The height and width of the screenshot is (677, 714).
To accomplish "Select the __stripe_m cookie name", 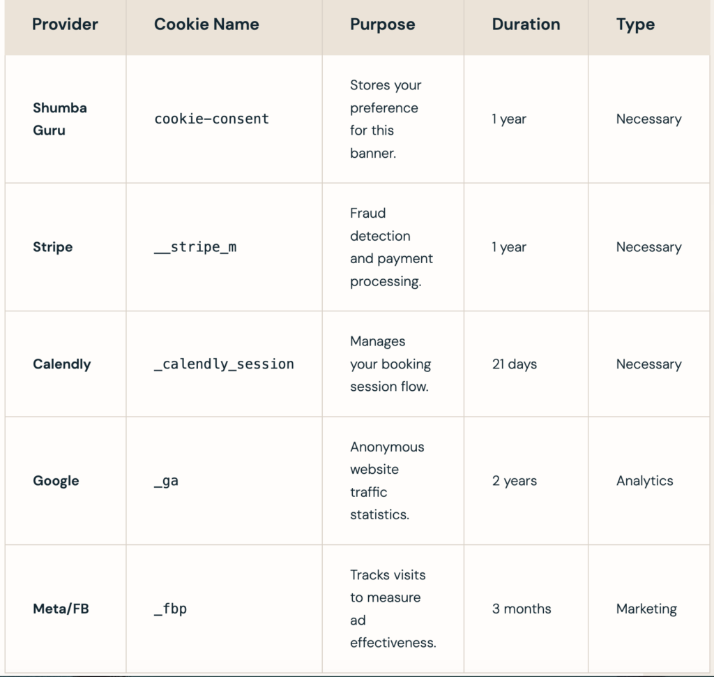I will pos(195,247).
